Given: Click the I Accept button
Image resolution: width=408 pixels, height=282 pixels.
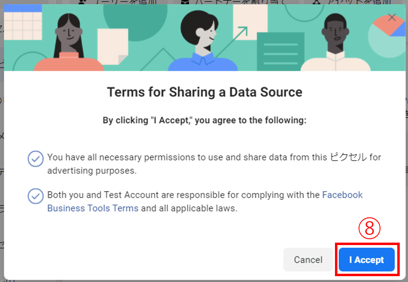Looking at the screenshot, I should tap(366, 260).
